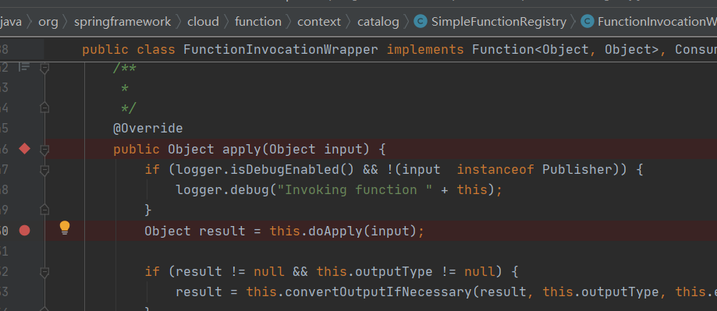Collapse the isDebugEnabled if-block fold marker
The image size is (717, 311).
44,170
